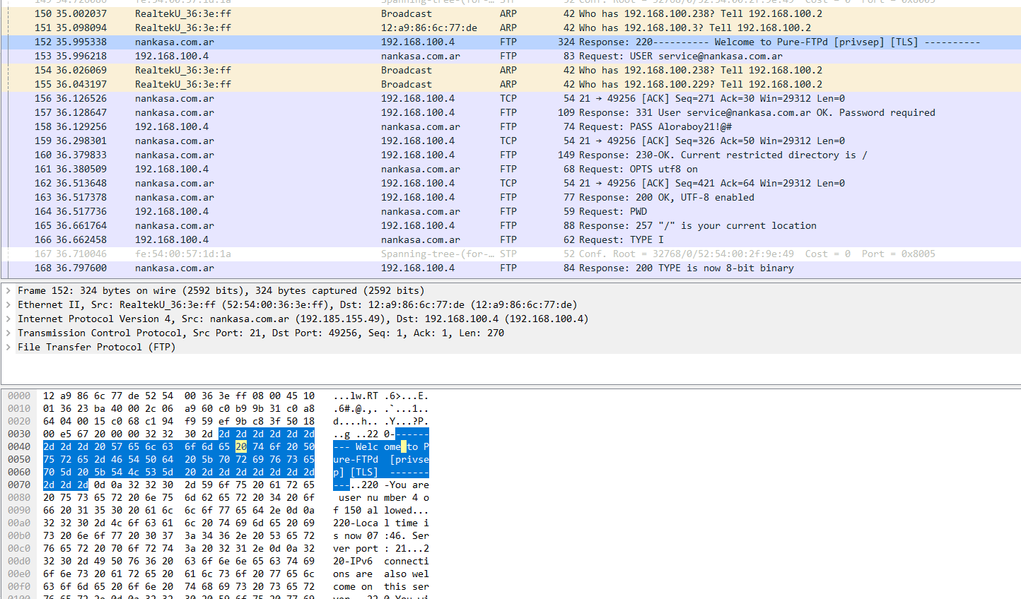Click packet 166, Request TYPE I
This screenshot has width=1021, height=599.
424,239
